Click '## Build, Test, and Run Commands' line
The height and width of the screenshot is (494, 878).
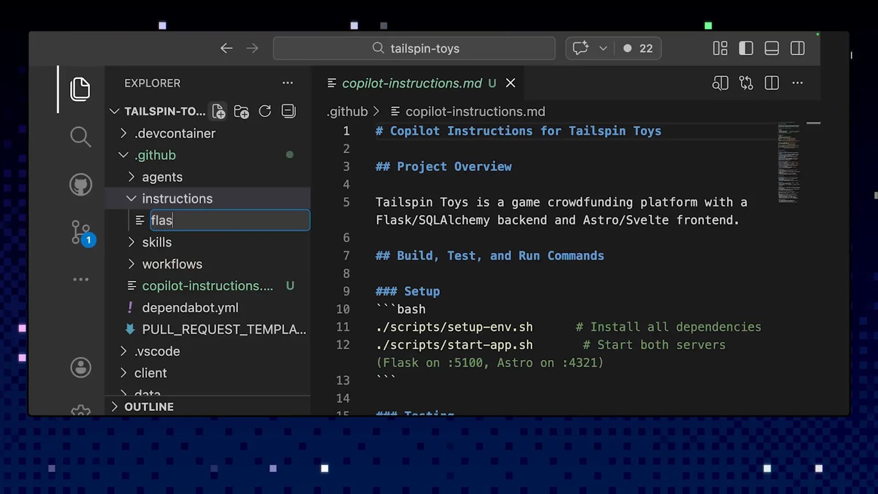[x=489, y=256]
